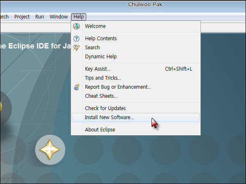Click the Report Bug icon

pos(77,87)
